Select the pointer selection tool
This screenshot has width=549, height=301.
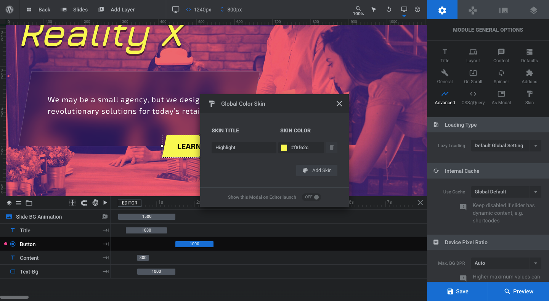(x=374, y=10)
